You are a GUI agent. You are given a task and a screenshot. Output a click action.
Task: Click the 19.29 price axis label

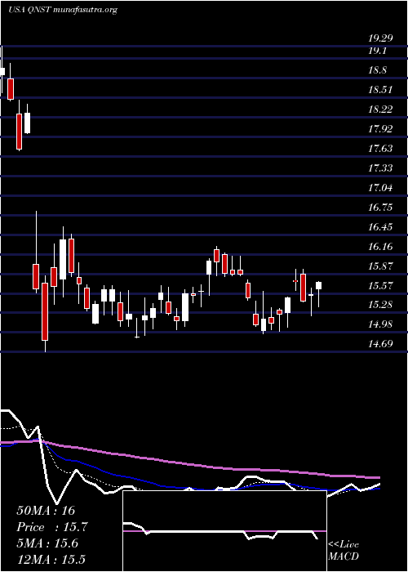pyautogui.click(x=379, y=38)
